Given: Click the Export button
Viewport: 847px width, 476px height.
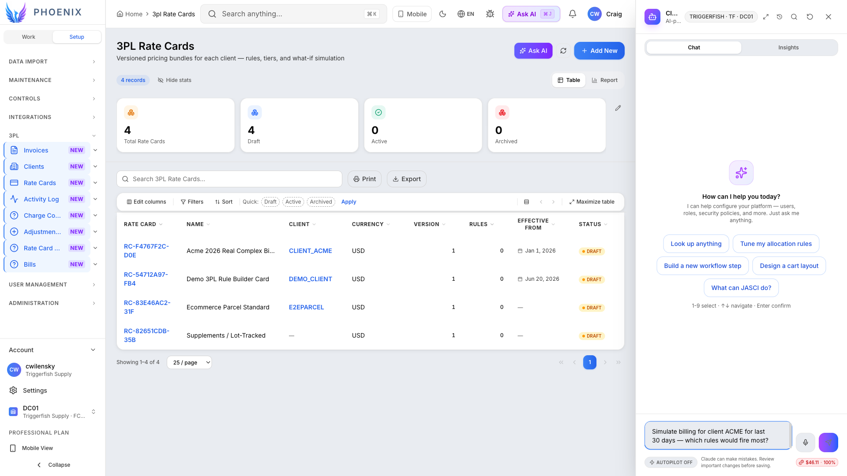Looking at the screenshot, I should pyautogui.click(x=406, y=179).
